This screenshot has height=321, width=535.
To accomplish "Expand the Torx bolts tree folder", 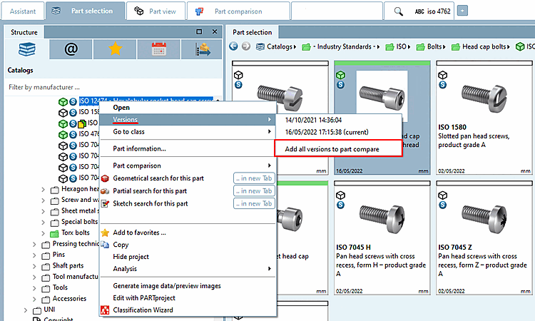I will (43, 233).
